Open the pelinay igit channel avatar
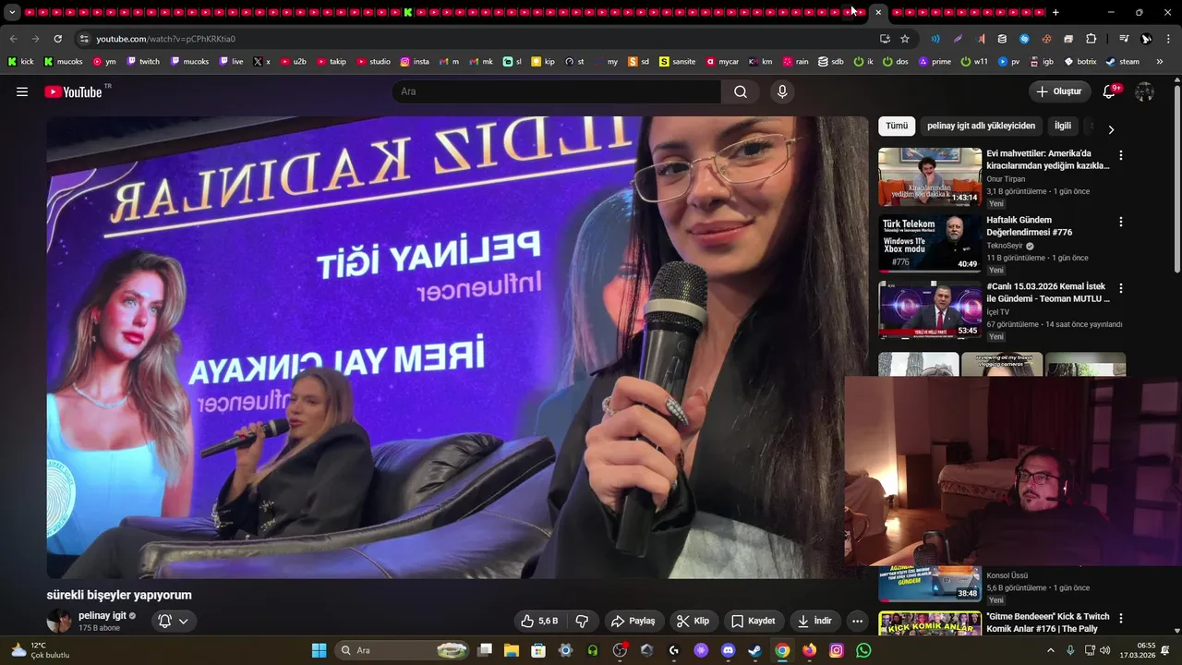 point(59,621)
